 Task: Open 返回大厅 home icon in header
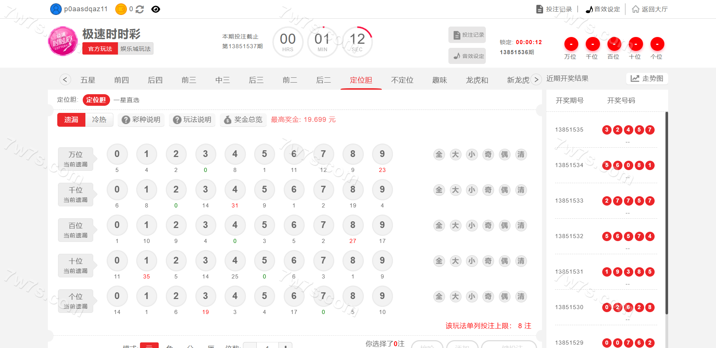coord(636,9)
